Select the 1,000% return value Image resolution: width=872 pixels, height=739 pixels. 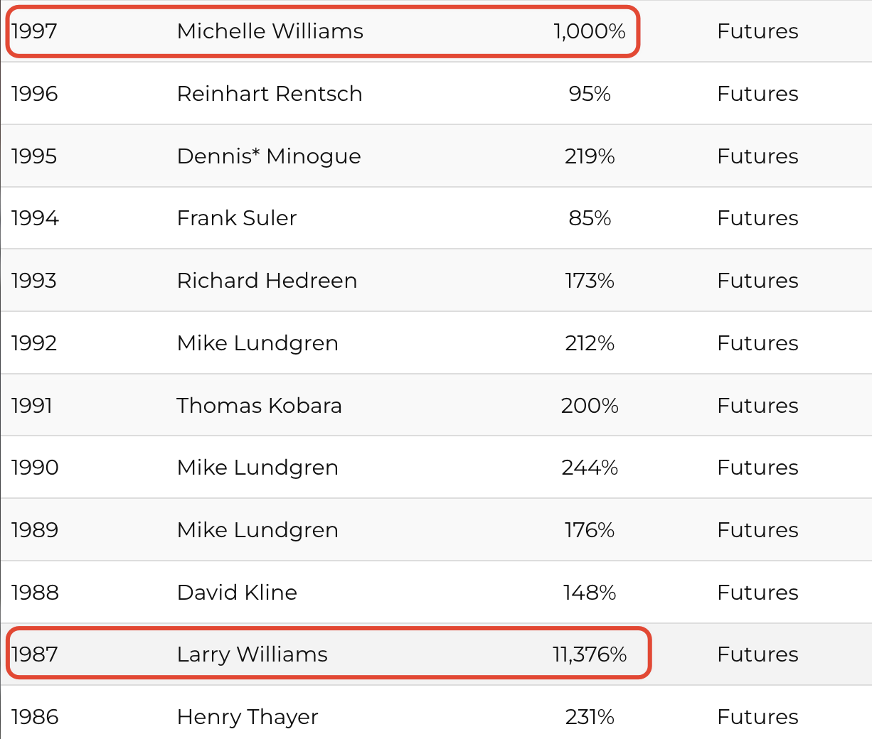pos(590,31)
